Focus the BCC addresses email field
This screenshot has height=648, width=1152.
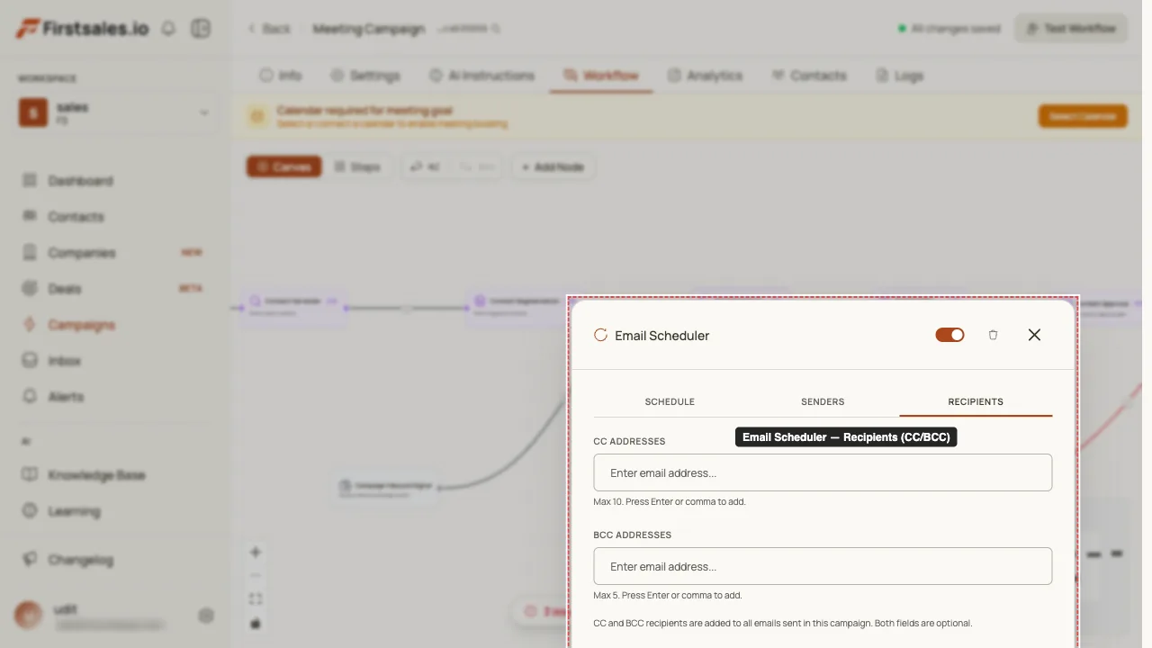[x=823, y=566]
